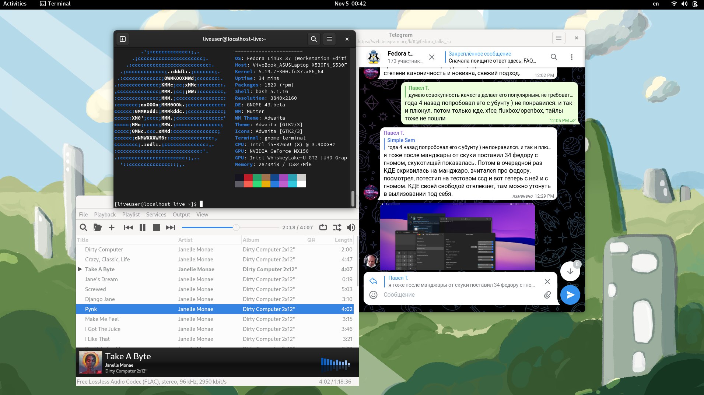Click the Telegram message input field
Screen dimensions: 704x395
point(460,295)
